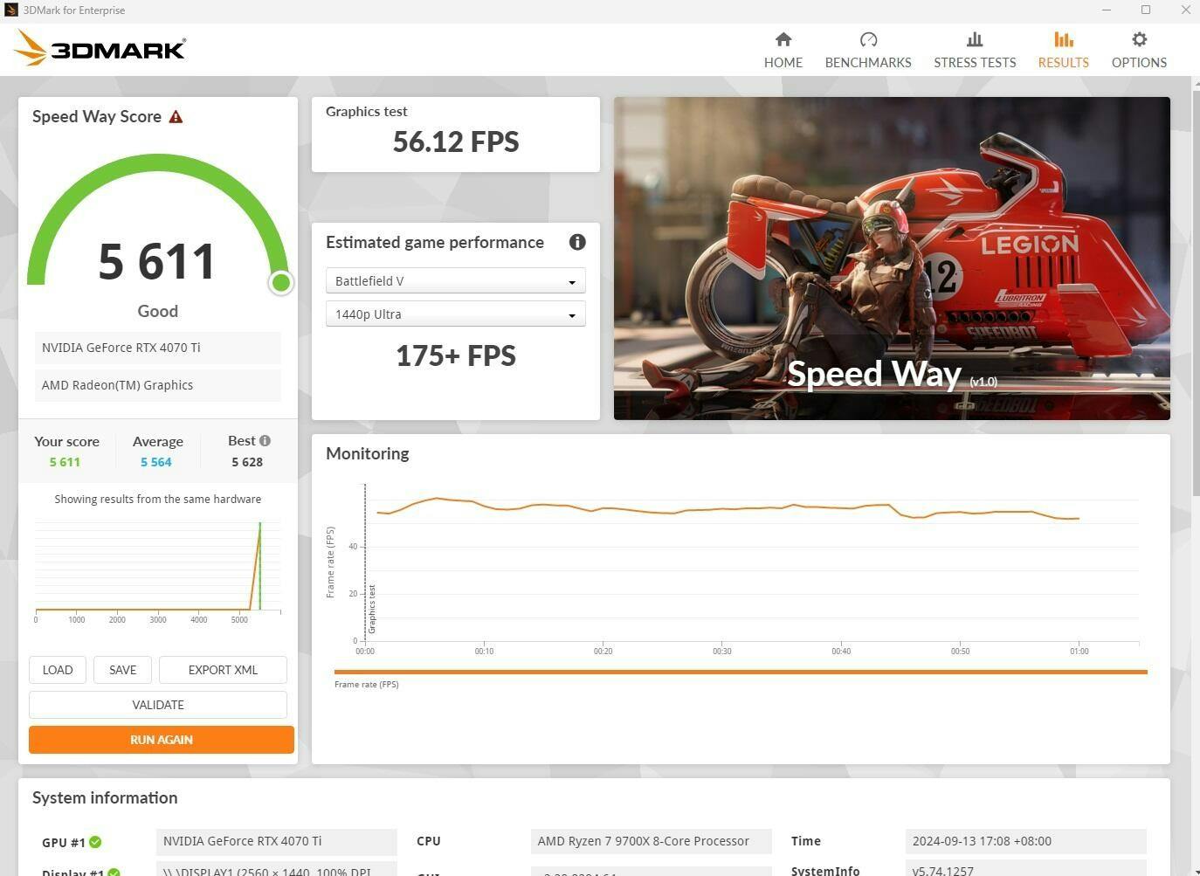Open the OPTIONS tab label
Screen dimensions: 1200x876
(1139, 63)
